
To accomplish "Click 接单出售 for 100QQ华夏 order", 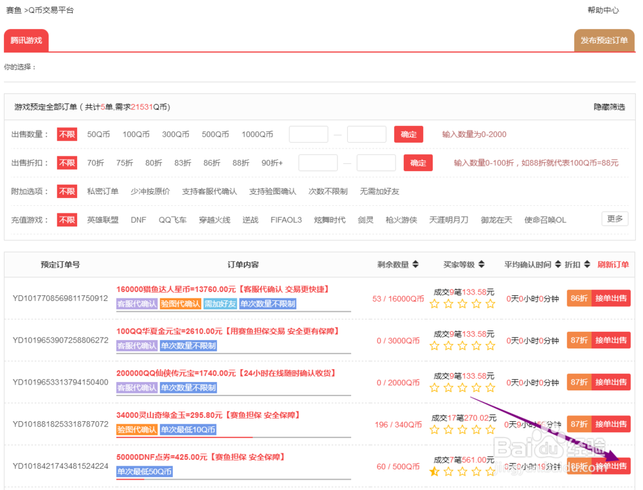I will click(611, 340).
